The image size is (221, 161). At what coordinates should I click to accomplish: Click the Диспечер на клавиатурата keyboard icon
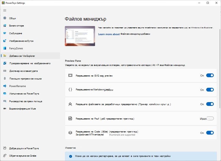pos(5,71)
